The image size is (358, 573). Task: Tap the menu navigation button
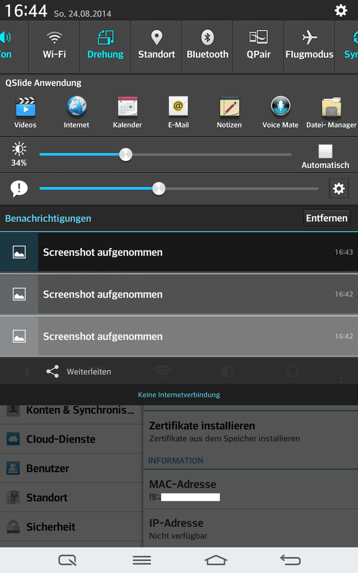(x=142, y=560)
